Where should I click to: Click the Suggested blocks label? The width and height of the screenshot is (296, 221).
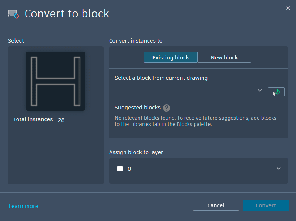(138, 108)
